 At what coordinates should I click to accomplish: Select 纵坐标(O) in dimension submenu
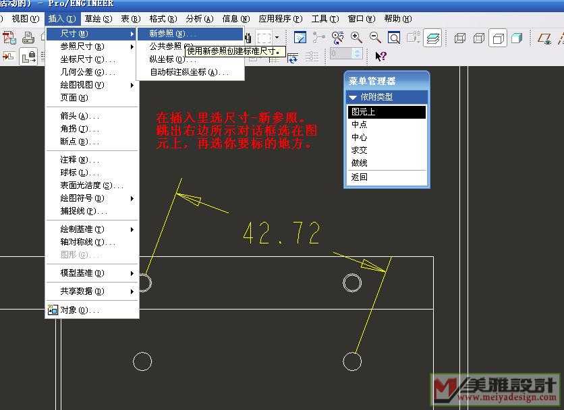pos(190,59)
